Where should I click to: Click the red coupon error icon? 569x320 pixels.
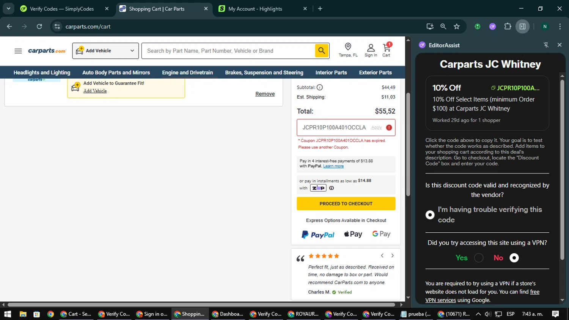tap(389, 128)
